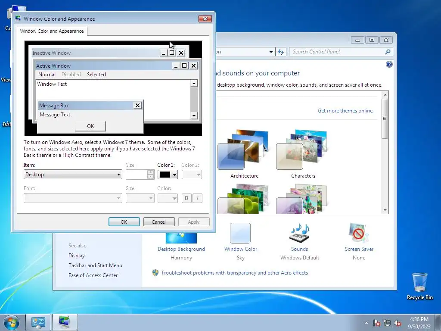The image size is (441, 331).
Task: Click the themes list scrollbar thumb
Action: point(385,119)
